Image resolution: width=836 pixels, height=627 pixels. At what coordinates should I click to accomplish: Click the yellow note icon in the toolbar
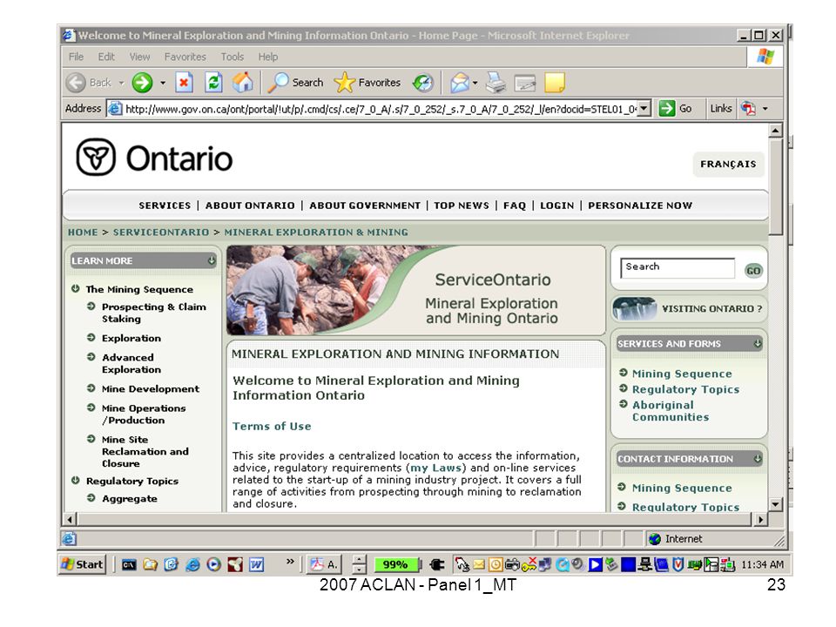[555, 83]
